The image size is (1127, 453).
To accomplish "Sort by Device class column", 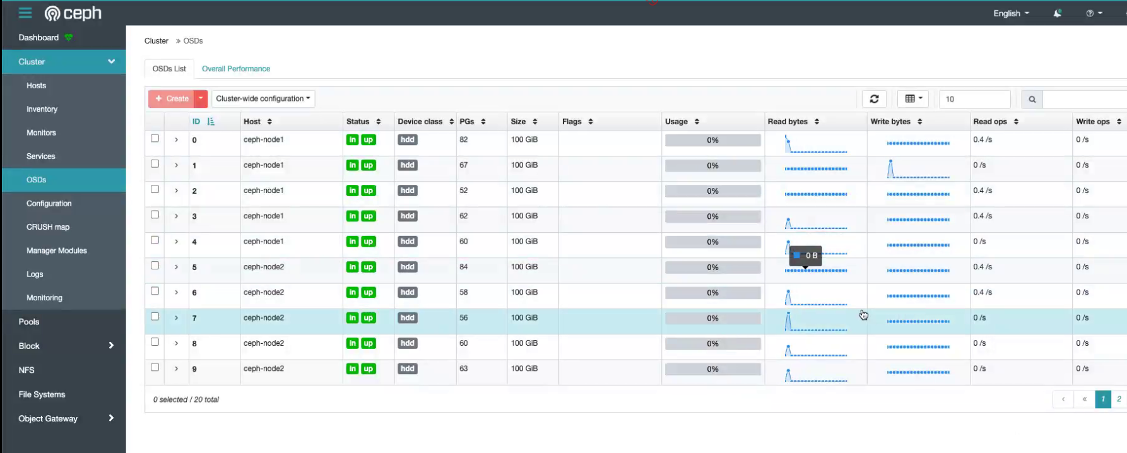I will click(x=451, y=122).
